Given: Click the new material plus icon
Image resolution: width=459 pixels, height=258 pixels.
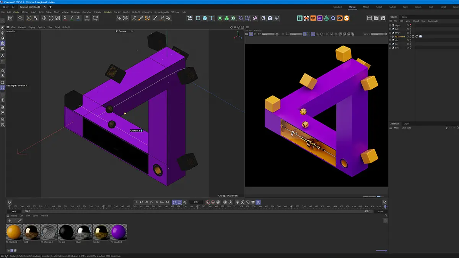Looking at the screenshot, I should pyautogui.click(x=10, y=221).
